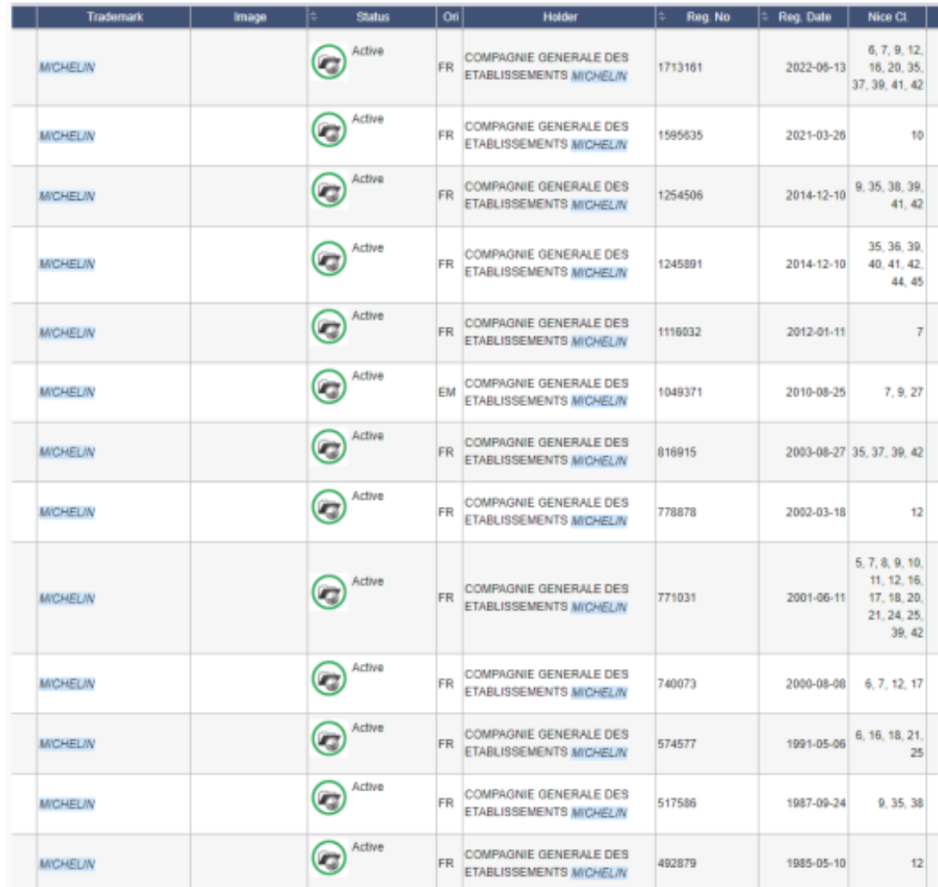Click registration number 1254506
The height and width of the screenshot is (887, 938).
tap(680, 195)
